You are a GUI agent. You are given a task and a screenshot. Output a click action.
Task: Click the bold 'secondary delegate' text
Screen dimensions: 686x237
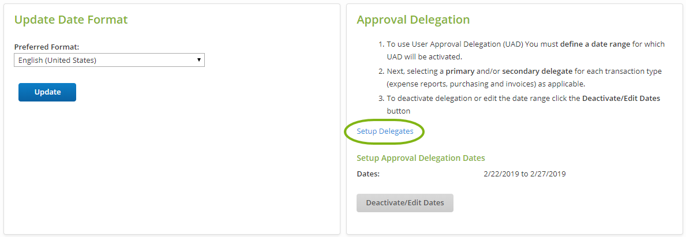point(537,71)
